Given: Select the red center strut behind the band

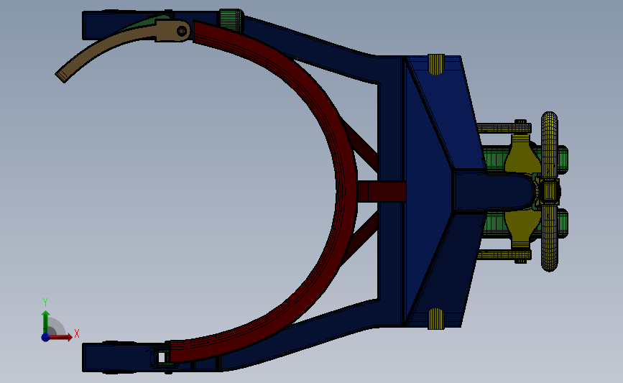Looking at the screenshot, I should 382,192.
